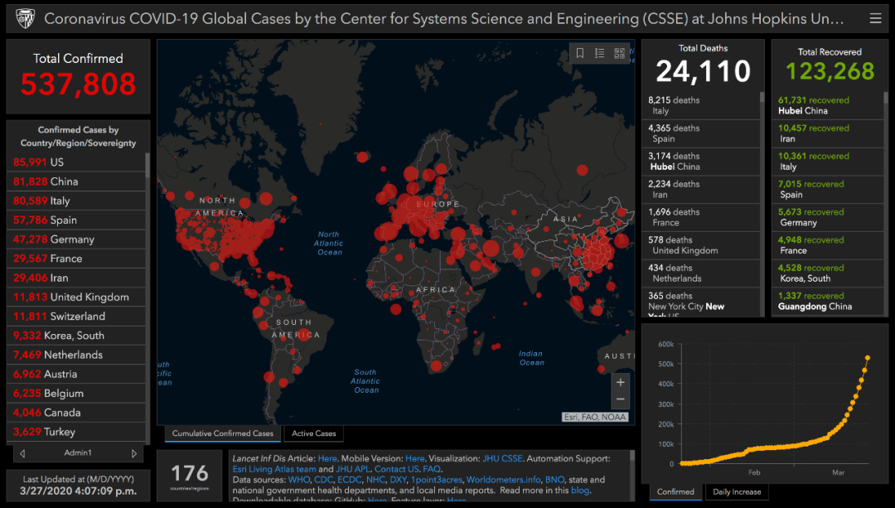Go to previous Admin level arrow
The height and width of the screenshot is (508, 895).
tap(22, 453)
